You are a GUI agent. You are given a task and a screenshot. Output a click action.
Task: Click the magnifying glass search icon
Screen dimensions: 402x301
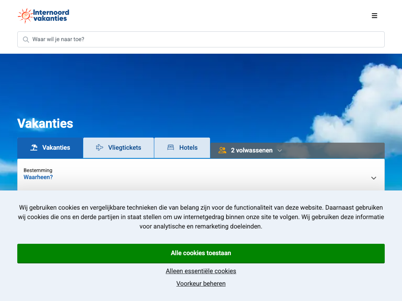(x=26, y=40)
